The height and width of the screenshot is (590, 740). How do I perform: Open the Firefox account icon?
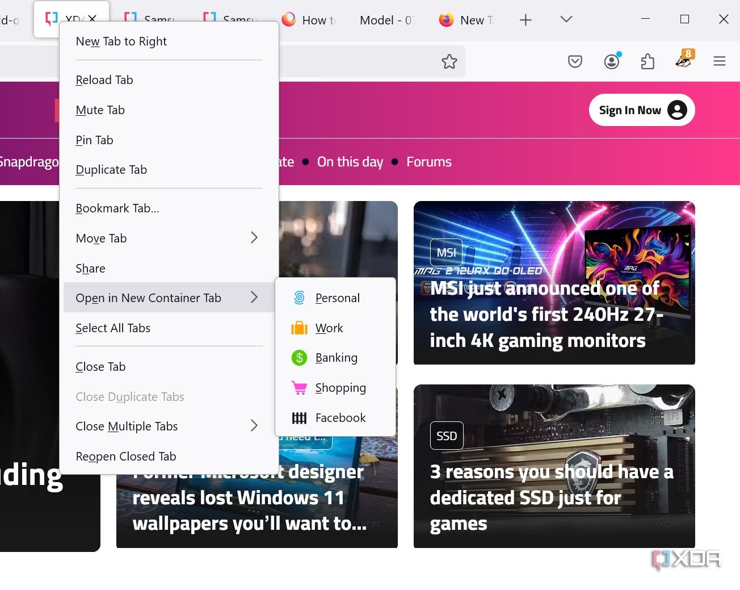point(611,61)
